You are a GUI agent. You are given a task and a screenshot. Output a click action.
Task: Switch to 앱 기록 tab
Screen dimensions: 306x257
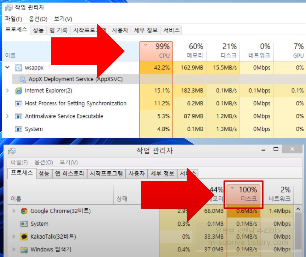pyautogui.click(x=58, y=30)
